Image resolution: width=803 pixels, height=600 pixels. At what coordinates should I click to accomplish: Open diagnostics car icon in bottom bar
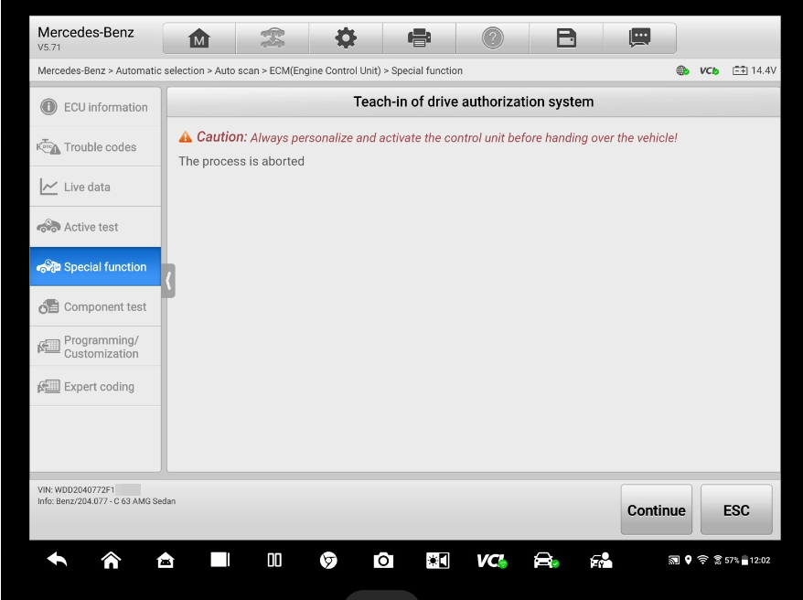546,561
